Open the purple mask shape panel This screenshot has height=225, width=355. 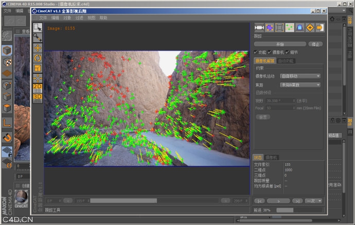pyautogui.click(x=270, y=28)
